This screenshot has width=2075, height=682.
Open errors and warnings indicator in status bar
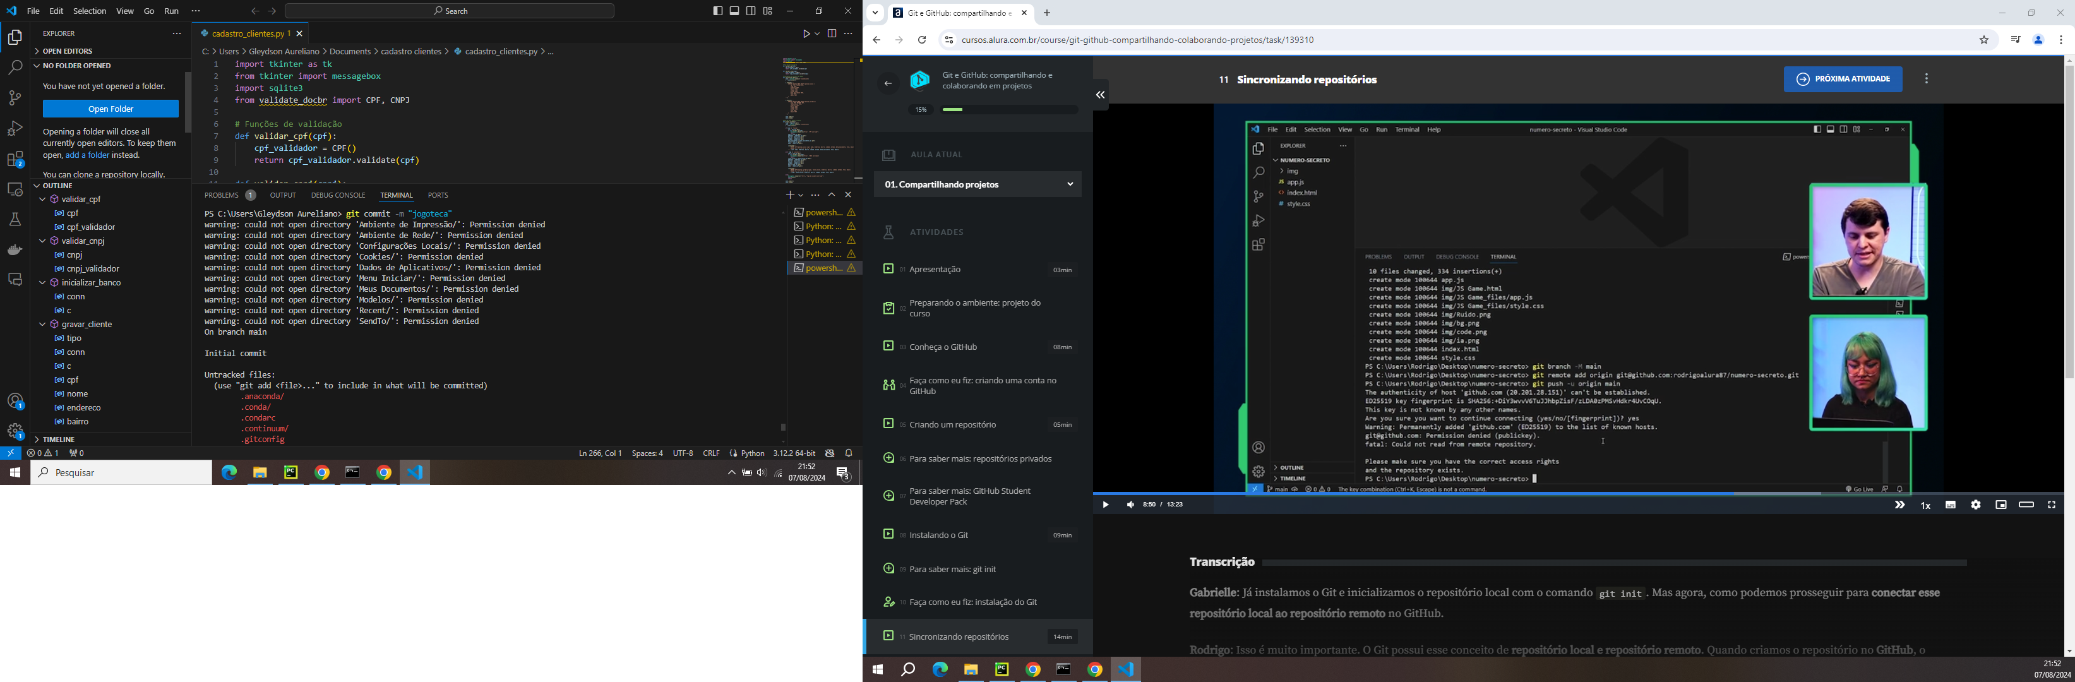44,453
